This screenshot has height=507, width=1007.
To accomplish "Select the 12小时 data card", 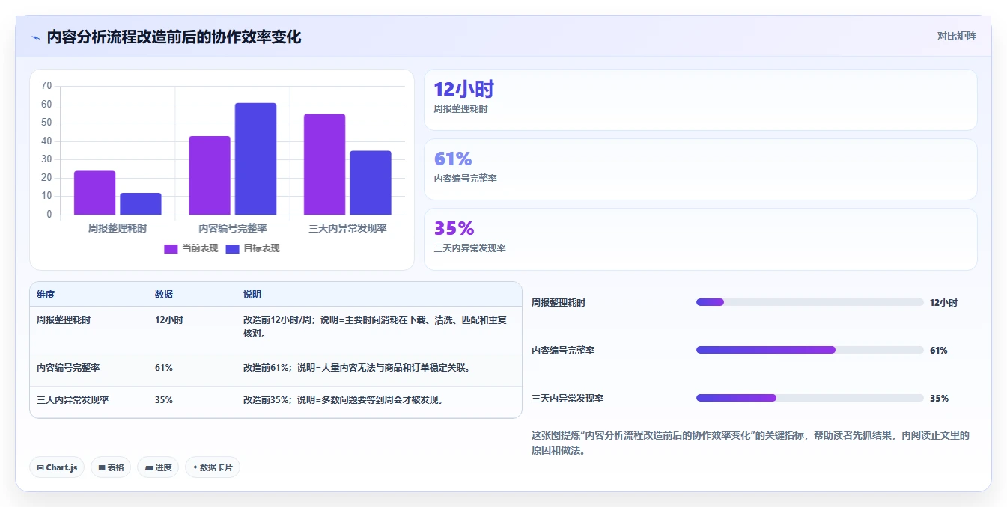I will [x=701, y=100].
